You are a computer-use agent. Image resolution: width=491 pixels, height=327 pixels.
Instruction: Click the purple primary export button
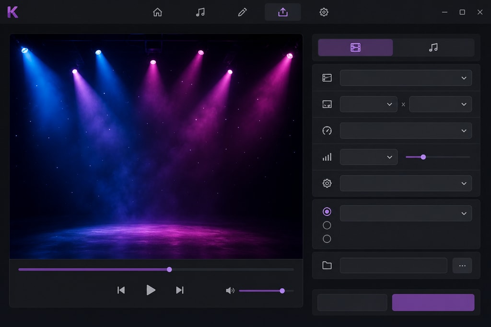[x=433, y=302]
